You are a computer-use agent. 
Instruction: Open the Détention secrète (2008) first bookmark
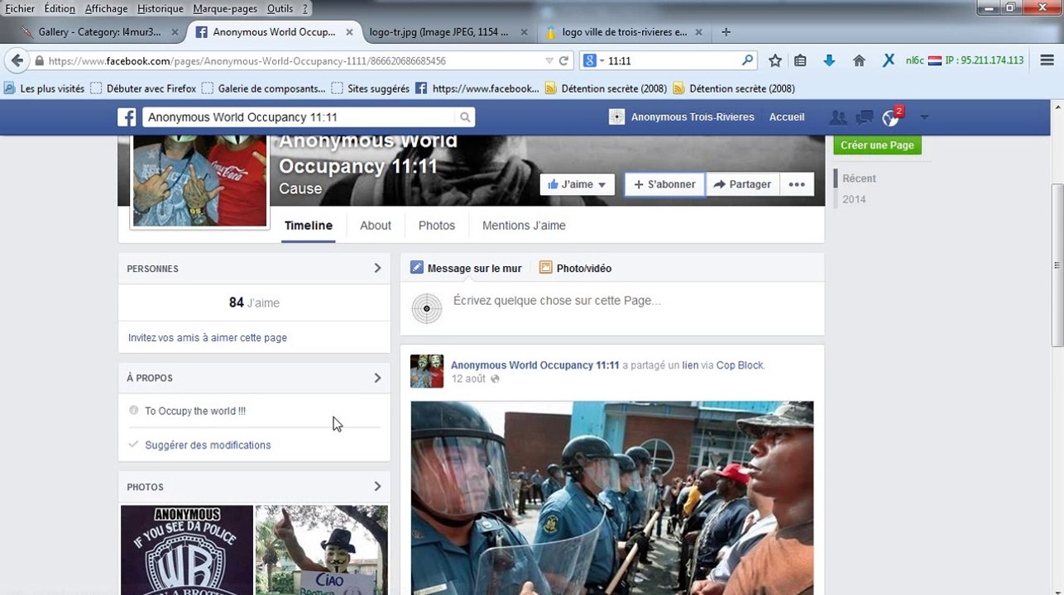[606, 88]
